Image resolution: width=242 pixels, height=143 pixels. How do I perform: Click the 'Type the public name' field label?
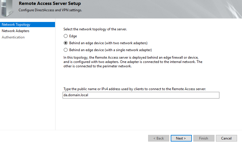(x=134, y=89)
